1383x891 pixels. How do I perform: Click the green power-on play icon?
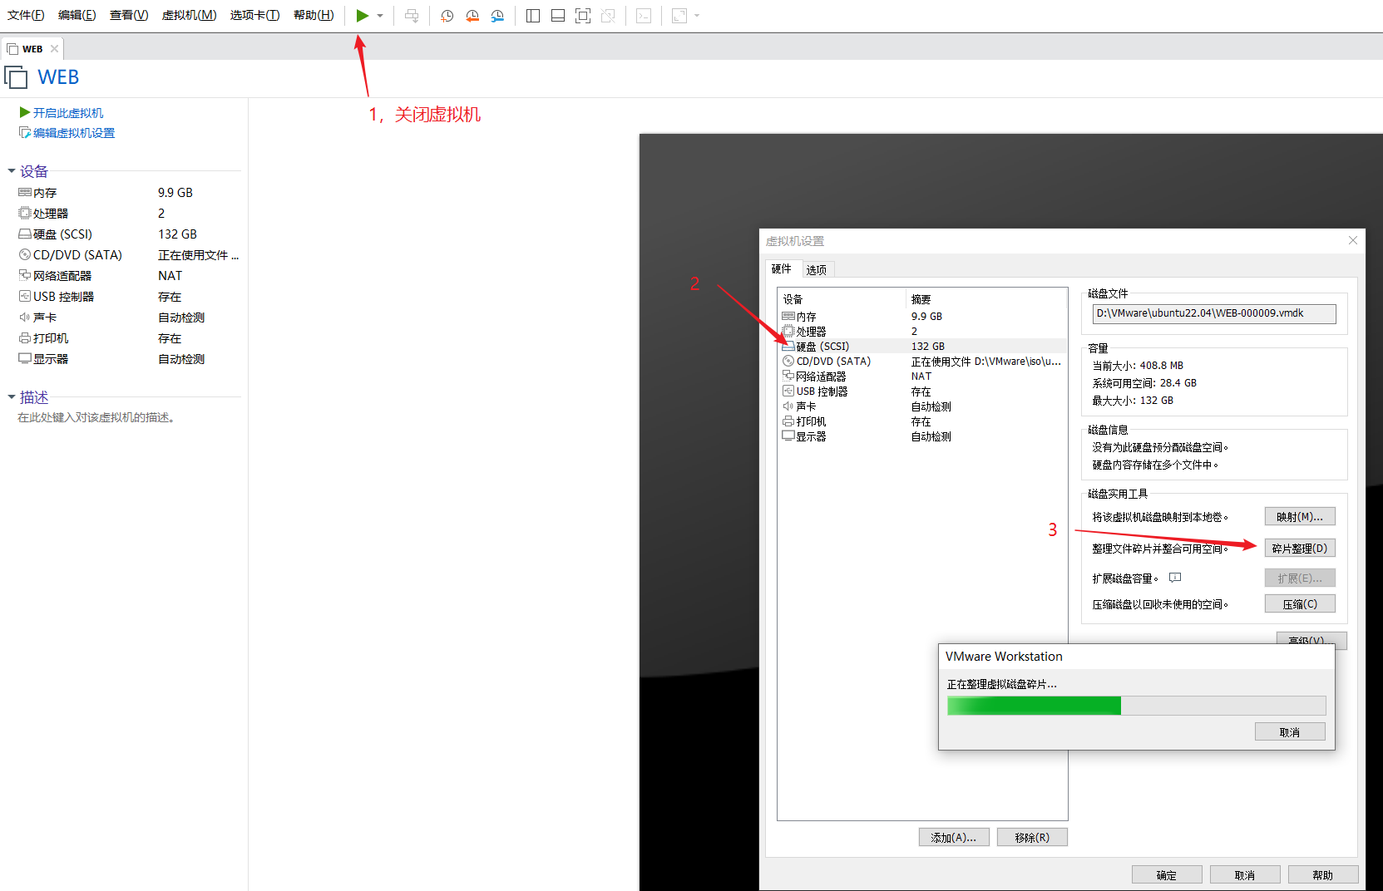[x=362, y=16]
